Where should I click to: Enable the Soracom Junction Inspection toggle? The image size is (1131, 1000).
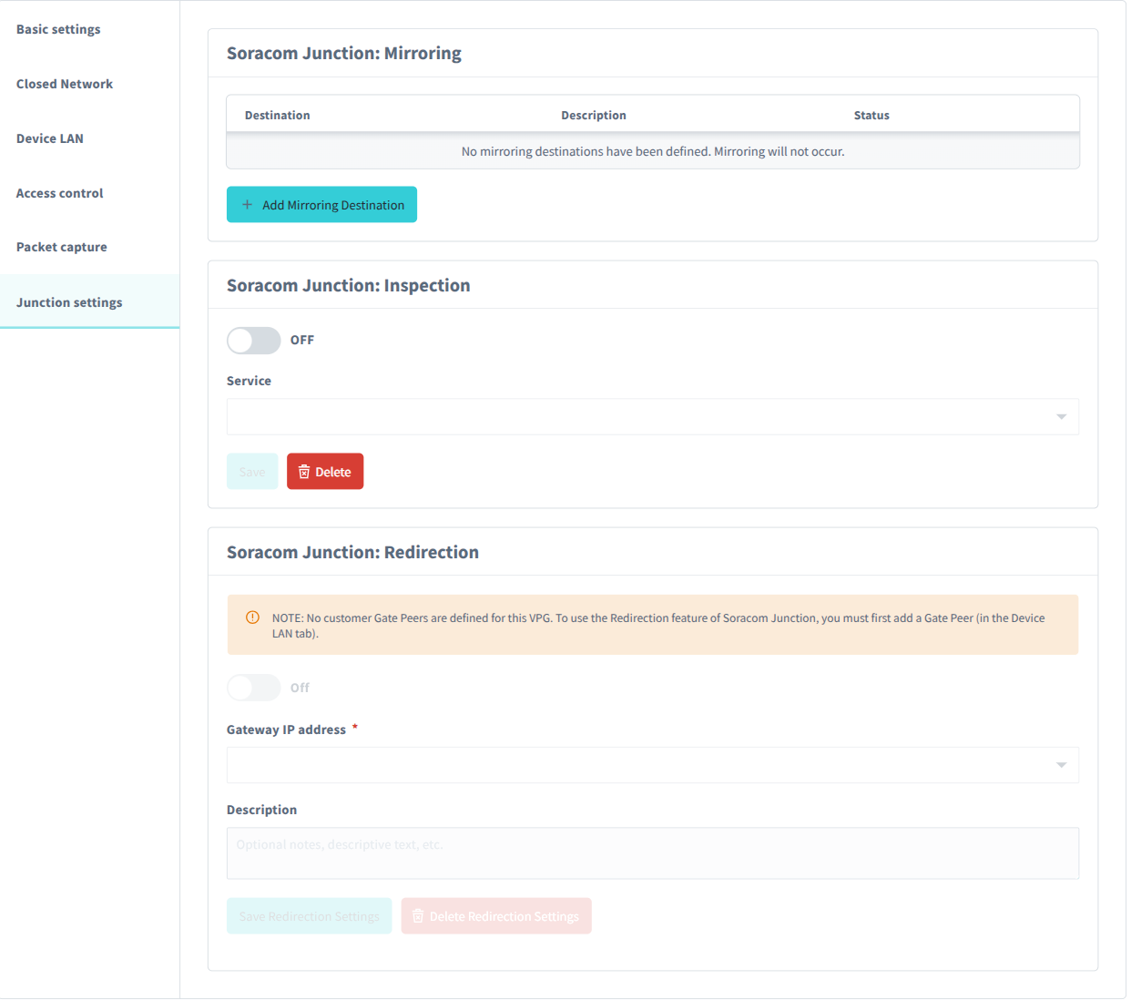point(253,340)
